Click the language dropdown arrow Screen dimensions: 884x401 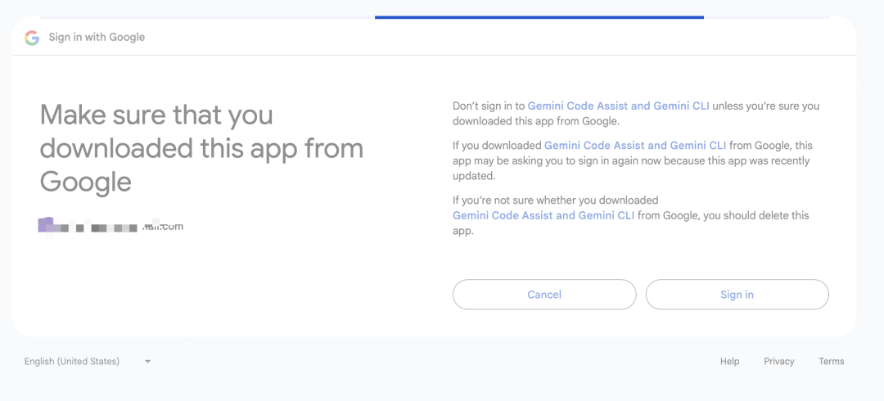pyautogui.click(x=147, y=362)
